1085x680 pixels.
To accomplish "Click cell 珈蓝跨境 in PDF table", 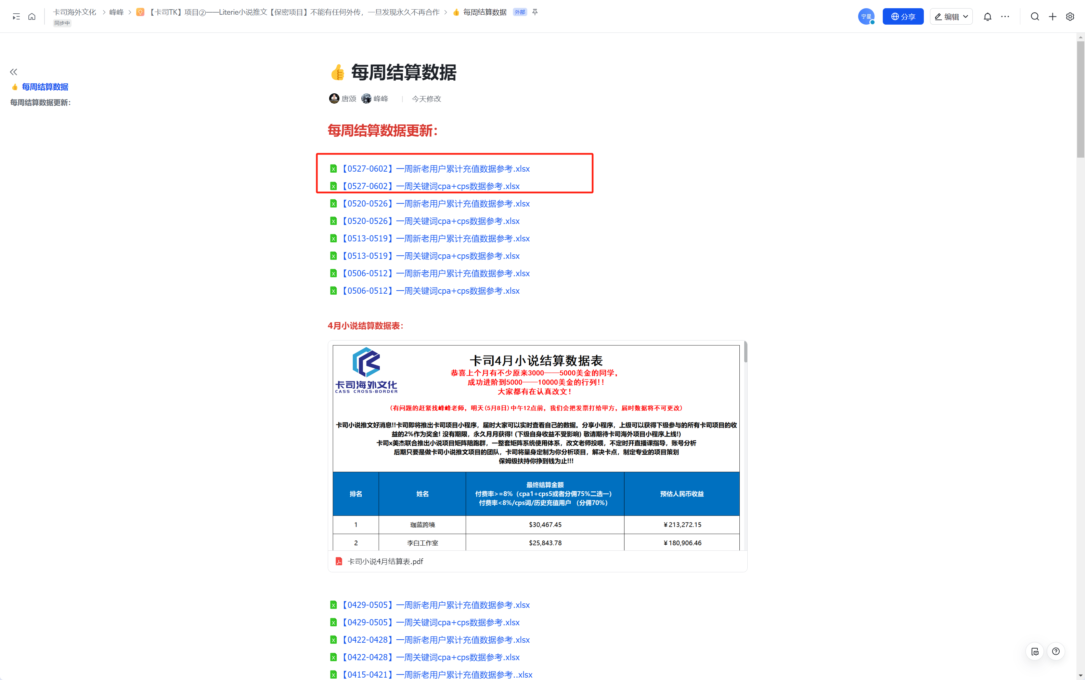I will 422,525.
